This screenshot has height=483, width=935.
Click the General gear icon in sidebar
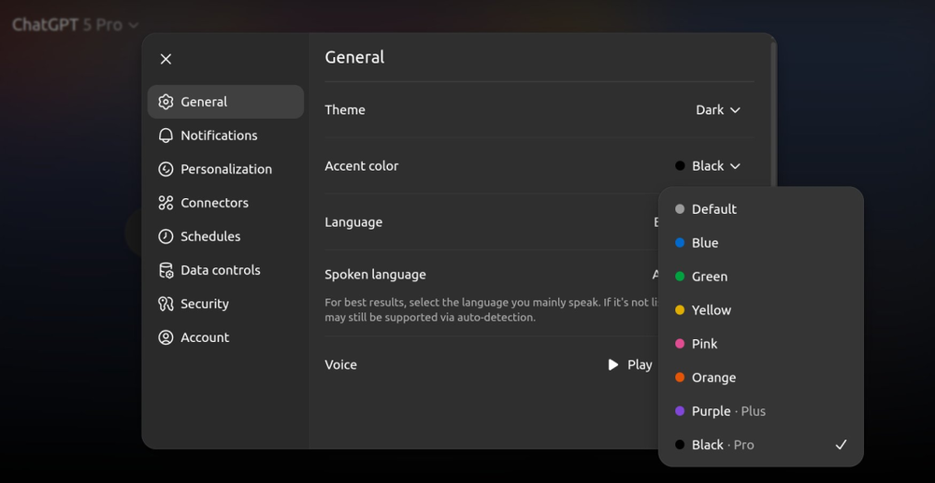(165, 102)
